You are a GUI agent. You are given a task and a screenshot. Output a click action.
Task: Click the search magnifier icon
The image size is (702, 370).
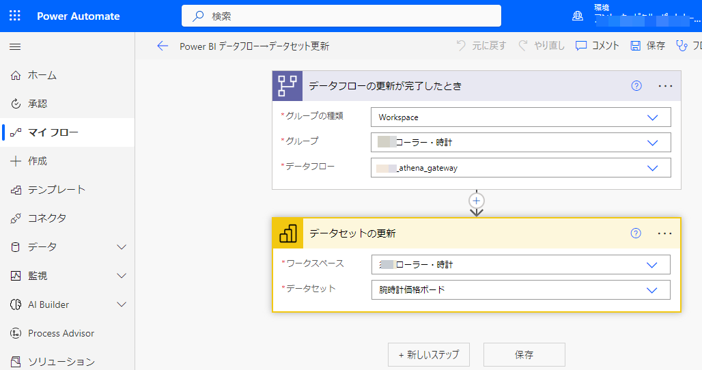198,16
